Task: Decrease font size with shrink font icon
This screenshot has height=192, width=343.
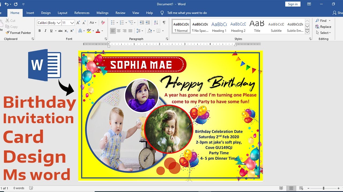Action: (84, 23)
